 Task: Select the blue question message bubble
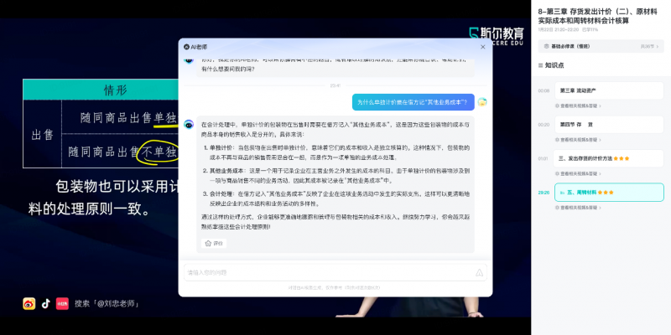(413, 102)
